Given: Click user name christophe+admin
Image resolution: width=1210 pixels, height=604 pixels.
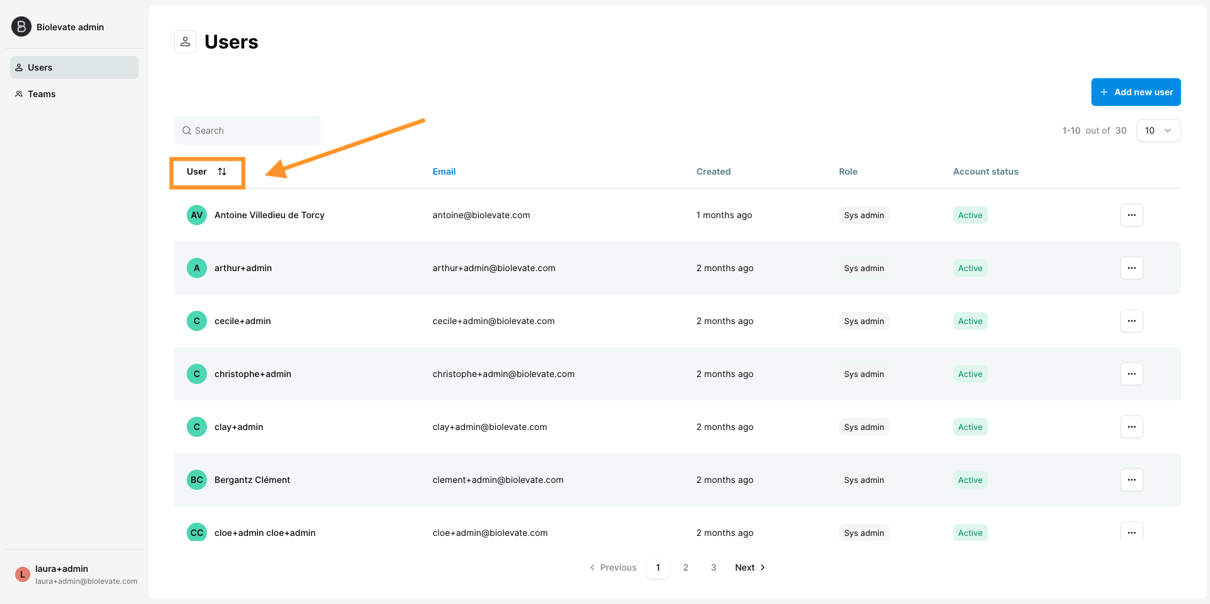Looking at the screenshot, I should point(253,374).
